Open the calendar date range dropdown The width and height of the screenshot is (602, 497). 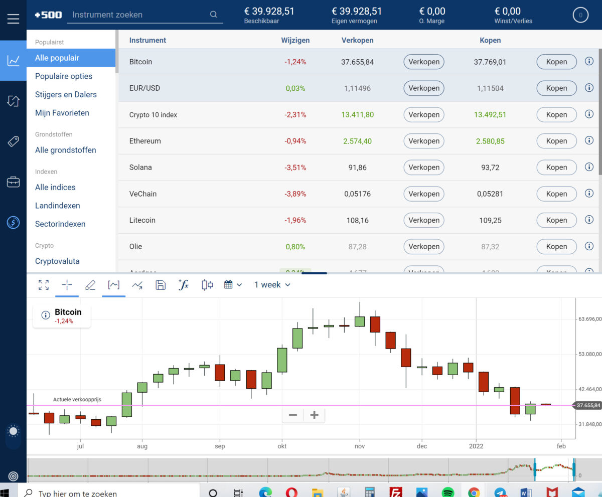[233, 285]
